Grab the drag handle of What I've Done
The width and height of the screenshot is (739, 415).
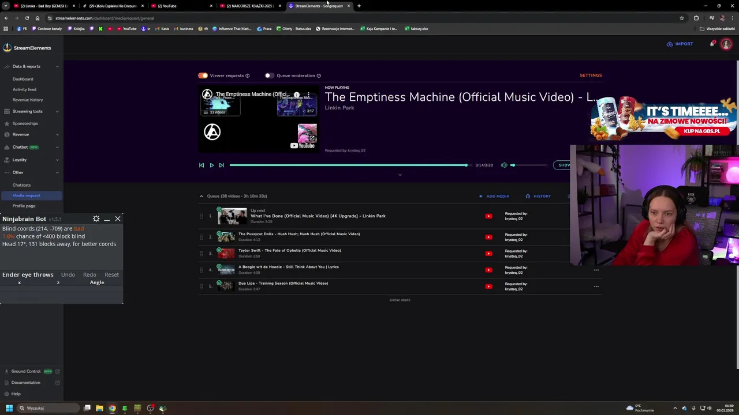(201, 216)
